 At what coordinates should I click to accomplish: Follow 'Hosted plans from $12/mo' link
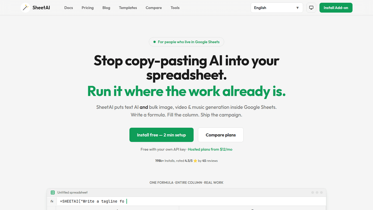click(210, 150)
